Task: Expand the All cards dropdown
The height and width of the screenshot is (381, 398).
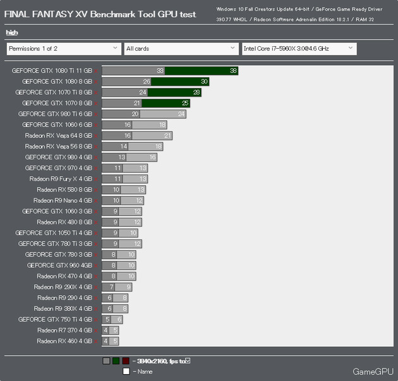Action: pos(181,49)
